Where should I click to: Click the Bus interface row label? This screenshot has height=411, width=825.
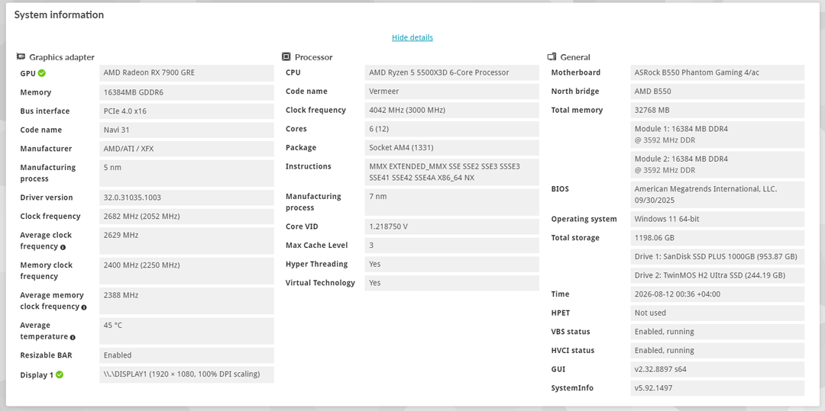point(45,111)
